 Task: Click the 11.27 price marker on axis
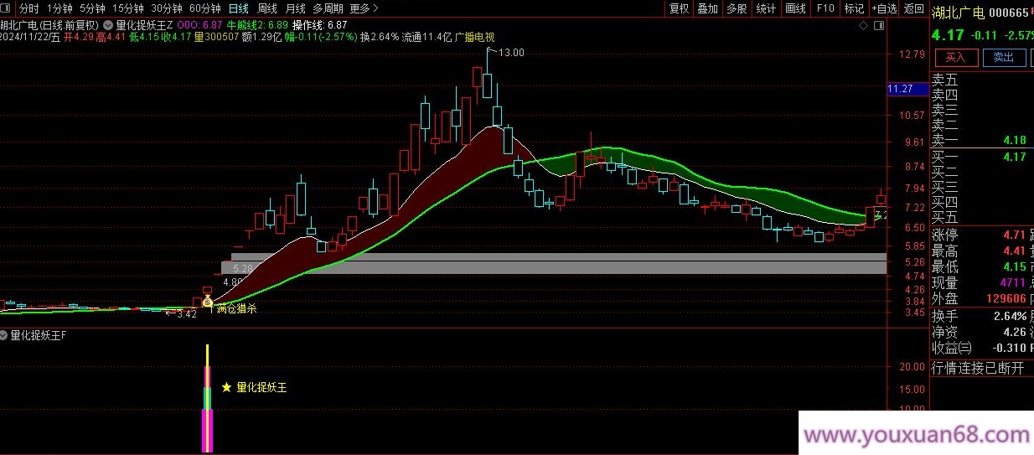tap(900, 89)
